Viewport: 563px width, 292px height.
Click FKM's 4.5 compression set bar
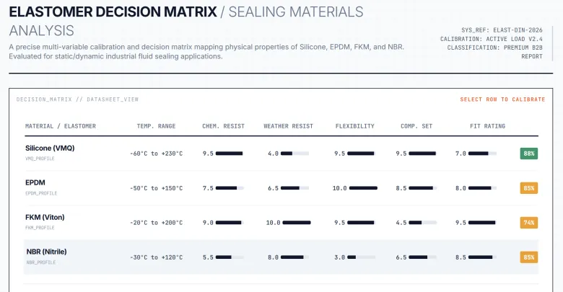422,222
